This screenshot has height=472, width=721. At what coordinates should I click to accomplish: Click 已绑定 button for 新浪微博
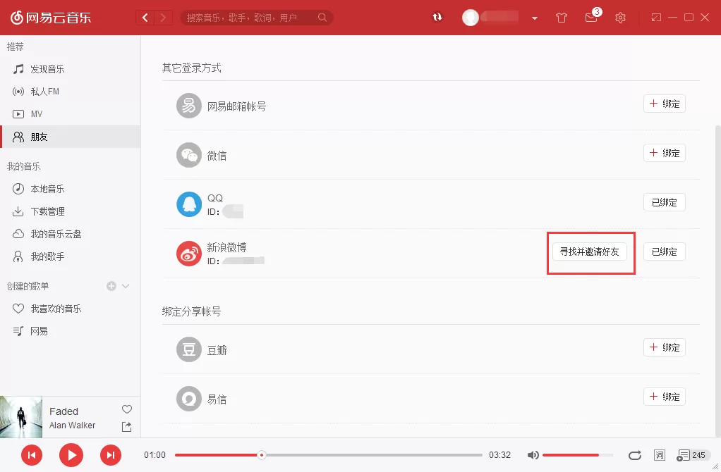coord(664,251)
